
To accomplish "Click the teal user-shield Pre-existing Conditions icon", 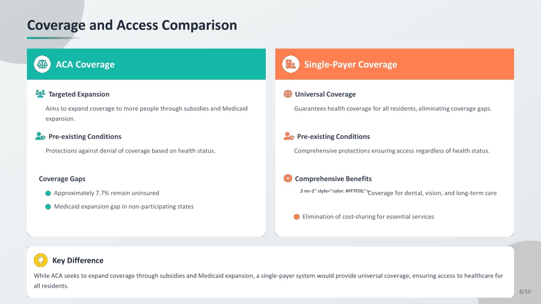I will pos(40,136).
